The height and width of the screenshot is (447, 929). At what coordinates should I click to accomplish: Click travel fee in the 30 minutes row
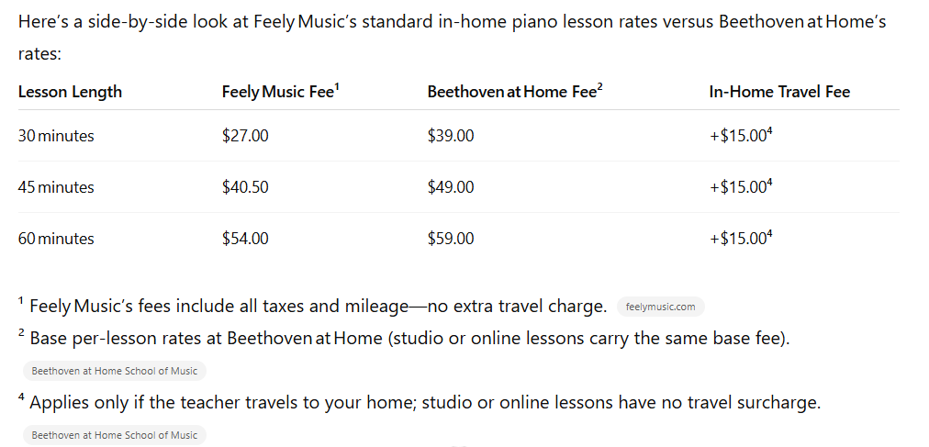coord(740,136)
